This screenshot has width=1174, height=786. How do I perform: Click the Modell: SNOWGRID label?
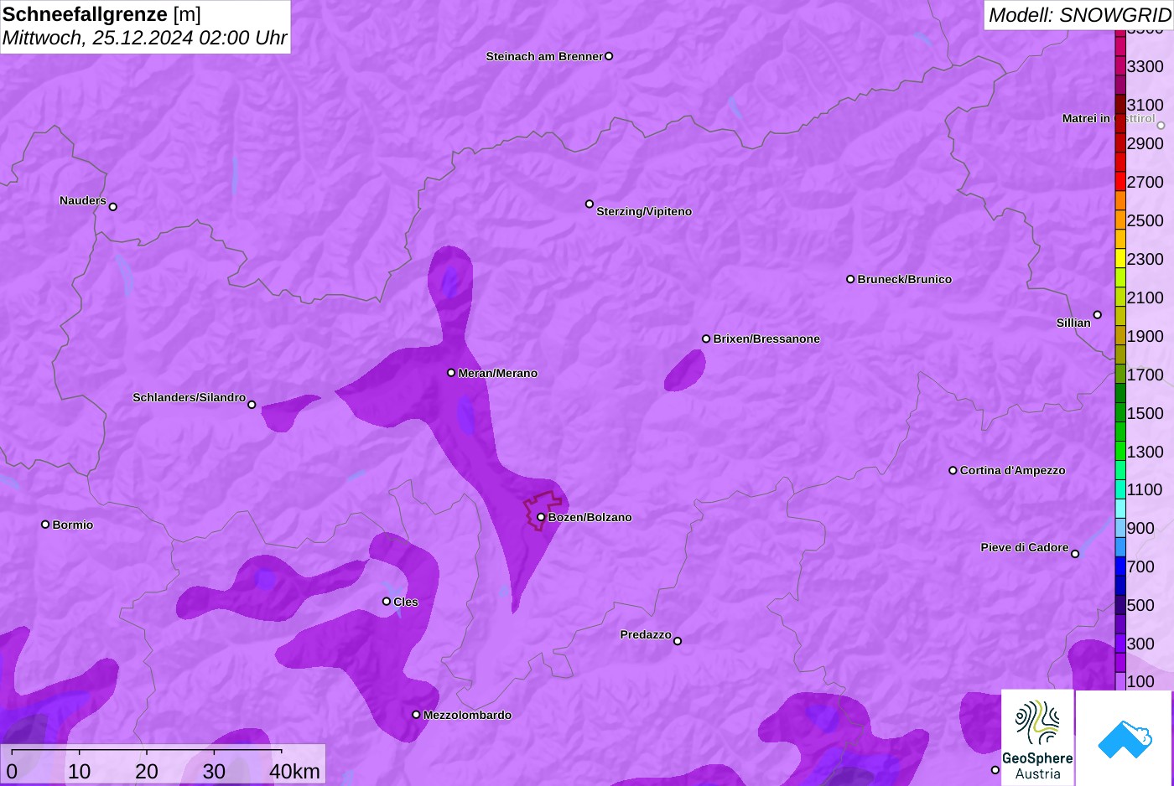[1079, 15]
